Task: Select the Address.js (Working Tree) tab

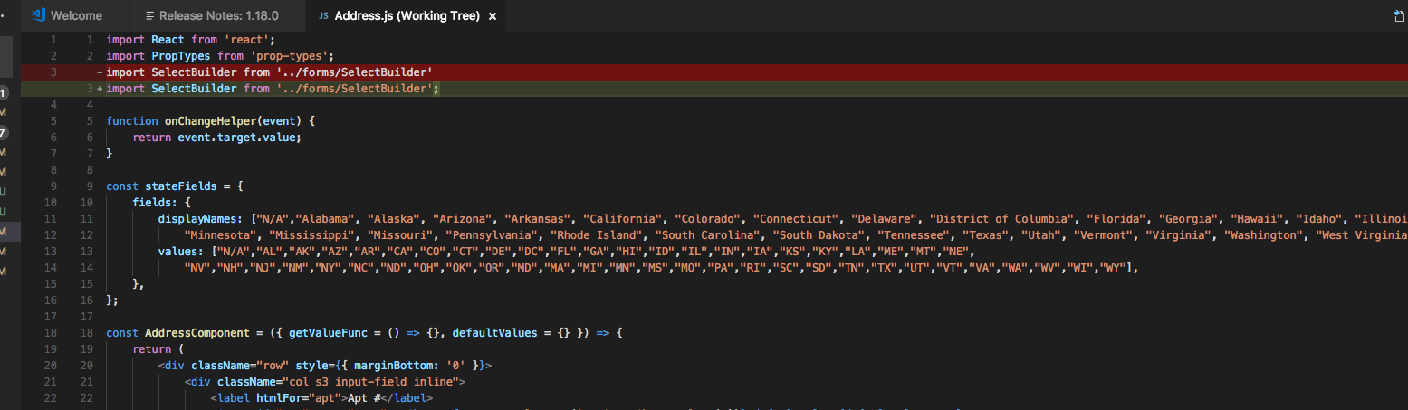Action: point(407,16)
